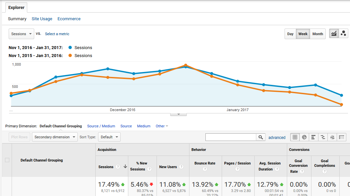The height and width of the screenshot is (196, 350).
Task: Select the performance bar view icon
Action: point(313,137)
